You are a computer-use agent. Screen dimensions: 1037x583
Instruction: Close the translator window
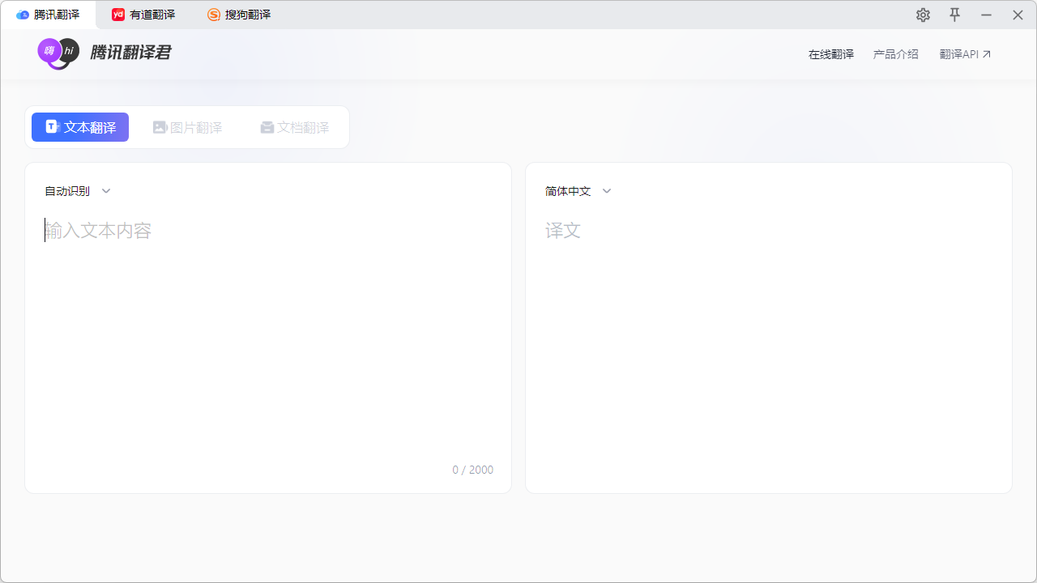click(1018, 15)
